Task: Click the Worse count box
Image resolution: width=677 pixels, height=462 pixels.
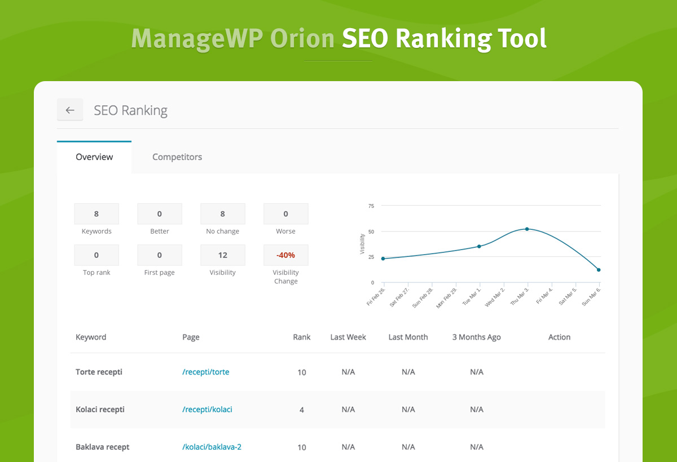Action: click(286, 214)
